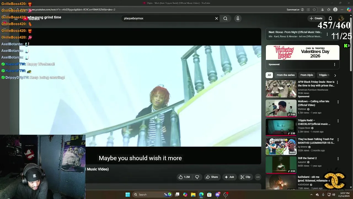Click the Ask button below the video
Screen dimensions: 353x199
pos(229,177)
